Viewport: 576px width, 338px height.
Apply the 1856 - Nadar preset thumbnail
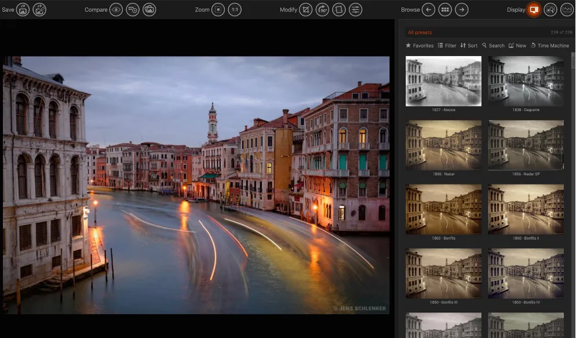click(x=443, y=145)
